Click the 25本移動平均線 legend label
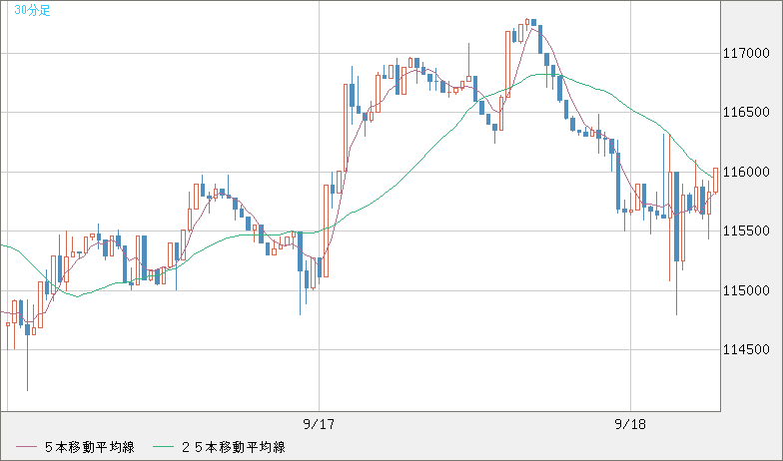The width and height of the screenshot is (783, 461). [x=234, y=447]
